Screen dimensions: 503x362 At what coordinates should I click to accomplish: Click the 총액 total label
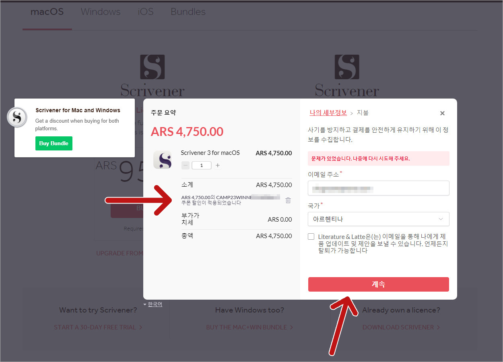(x=188, y=236)
